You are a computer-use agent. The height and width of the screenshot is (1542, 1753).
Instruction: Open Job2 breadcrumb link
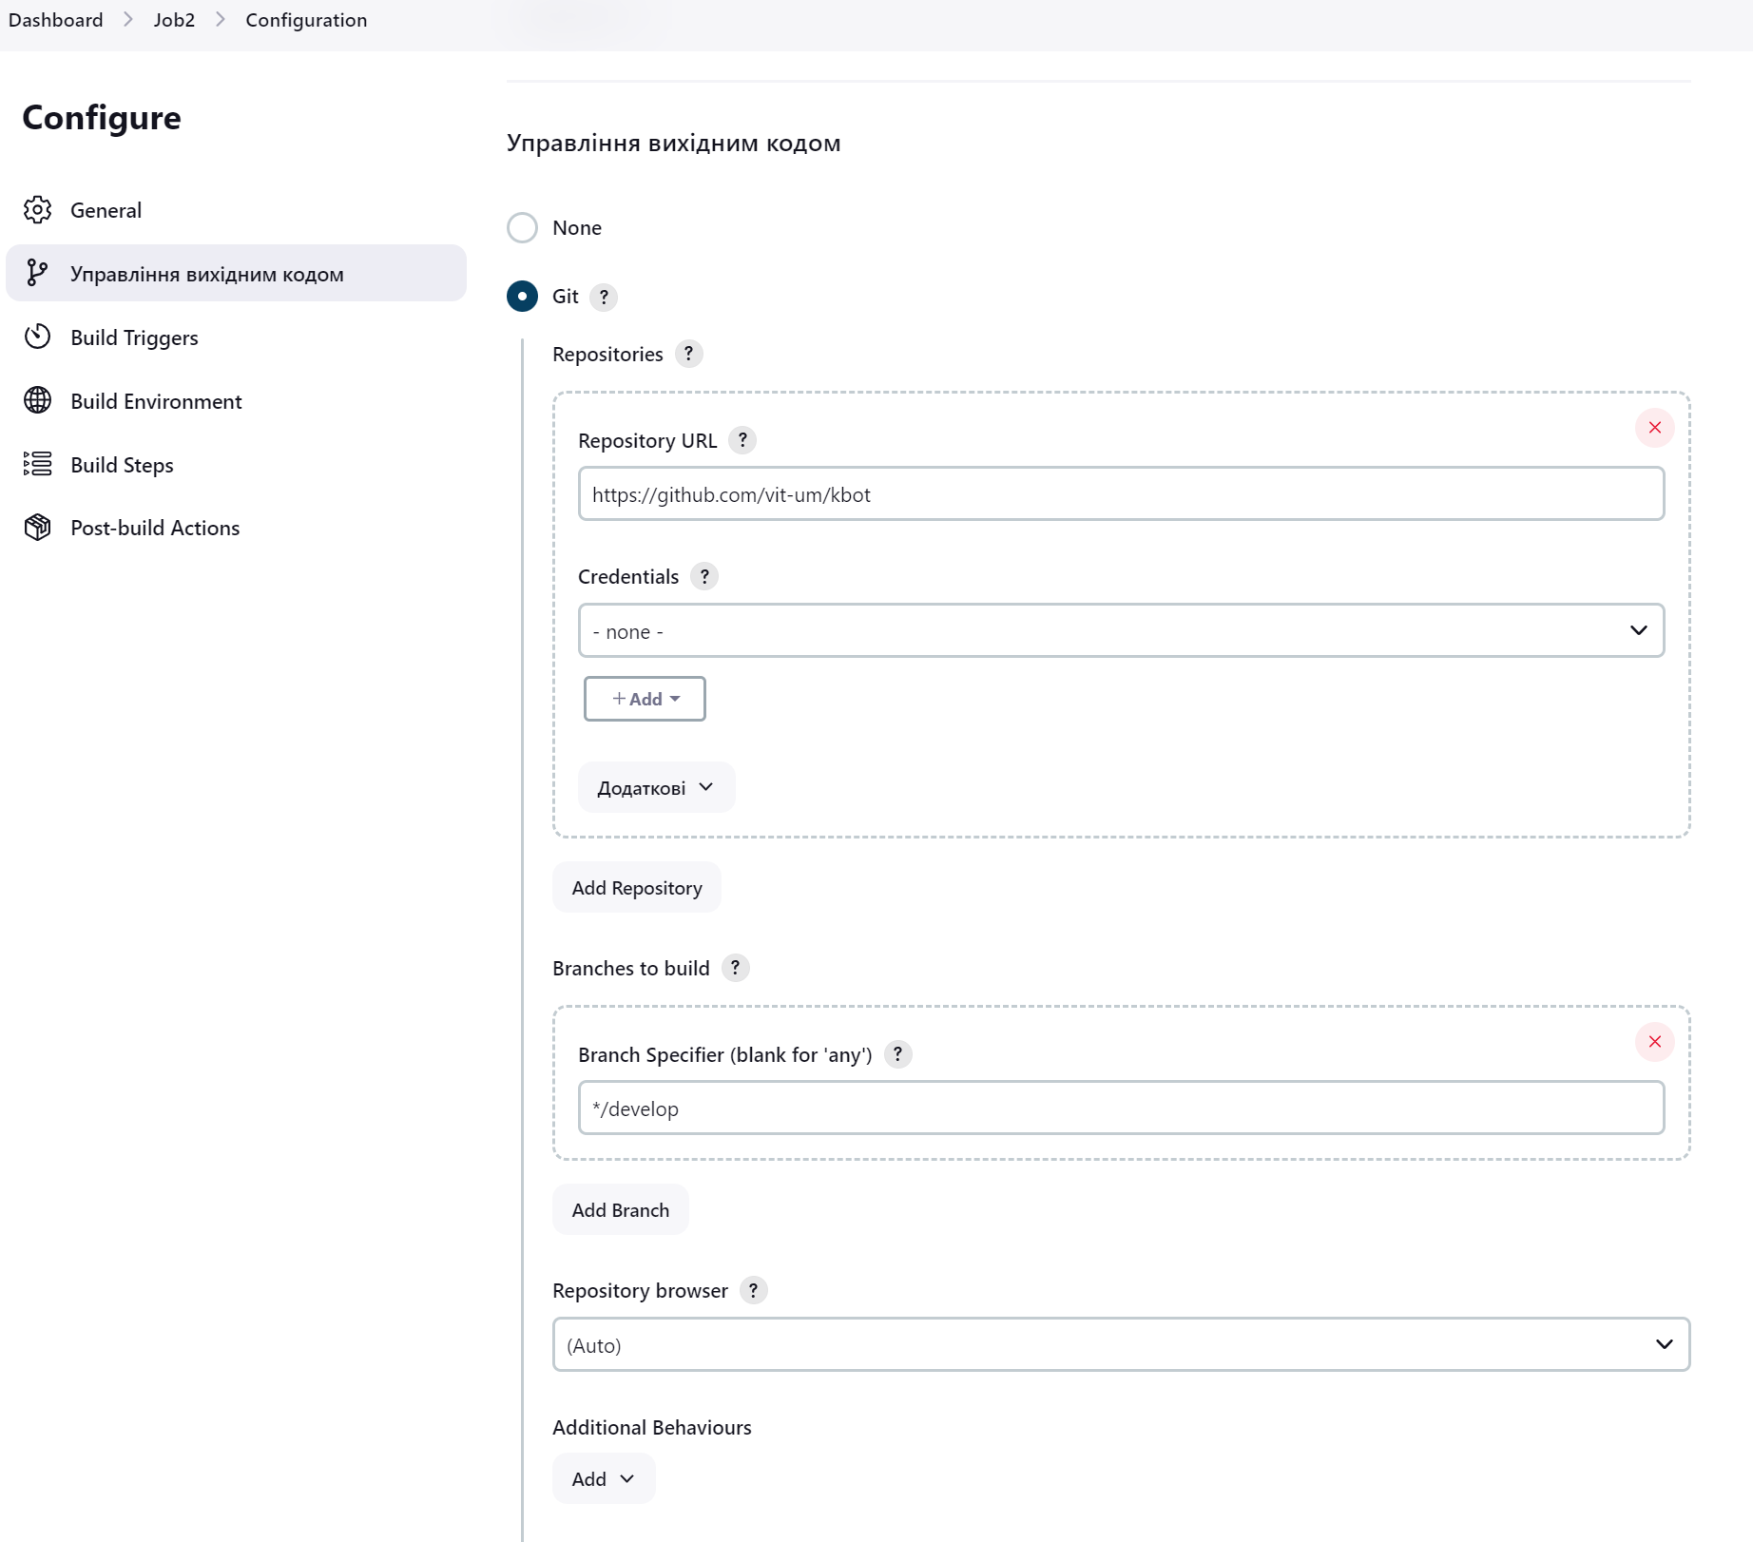[174, 20]
